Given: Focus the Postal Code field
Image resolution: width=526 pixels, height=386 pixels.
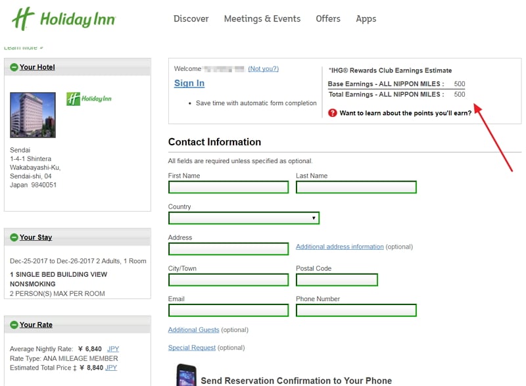Looking at the screenshot, I should (337, 279).
